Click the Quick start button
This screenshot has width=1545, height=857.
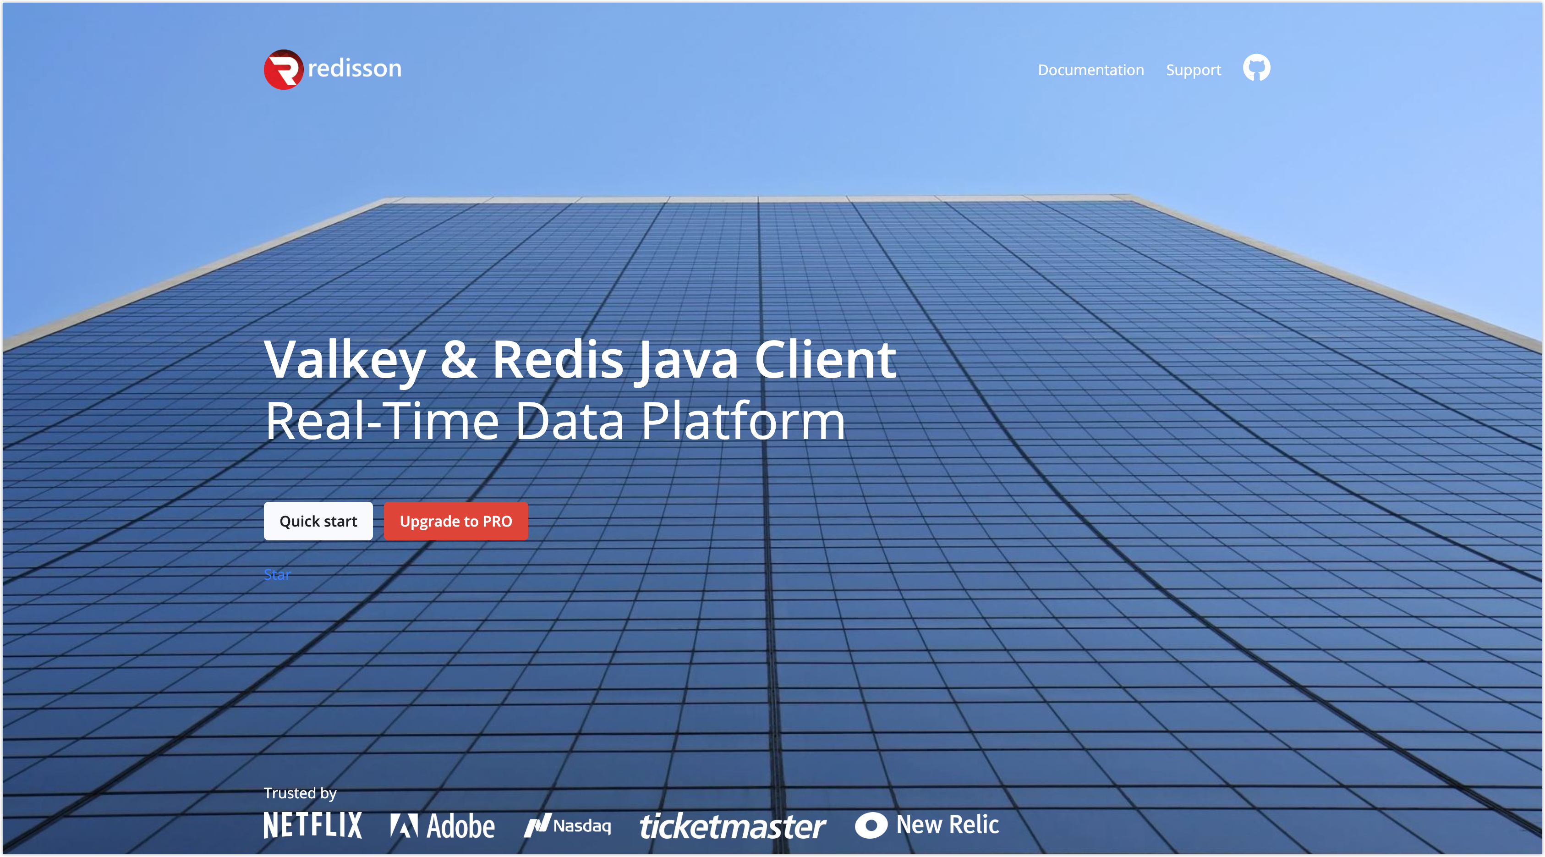(318, 521)
